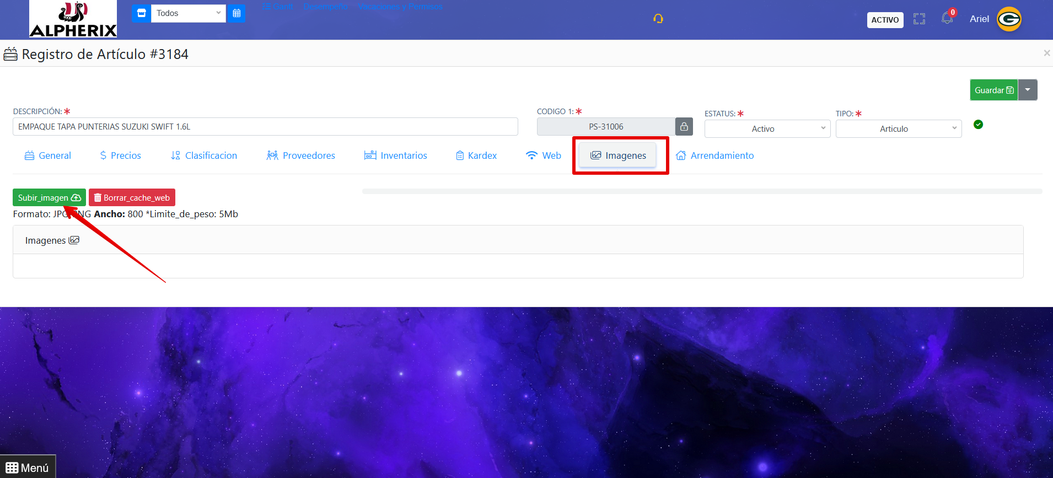Click the Descripción text field
This screenshot has width=1053, height=478.
(x=265, y=127)
